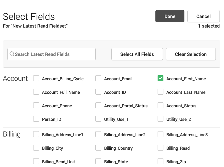This screenshot has height=167, width=224.
Task: Check the Account_Last_Name box
Action: click(160, 92)
